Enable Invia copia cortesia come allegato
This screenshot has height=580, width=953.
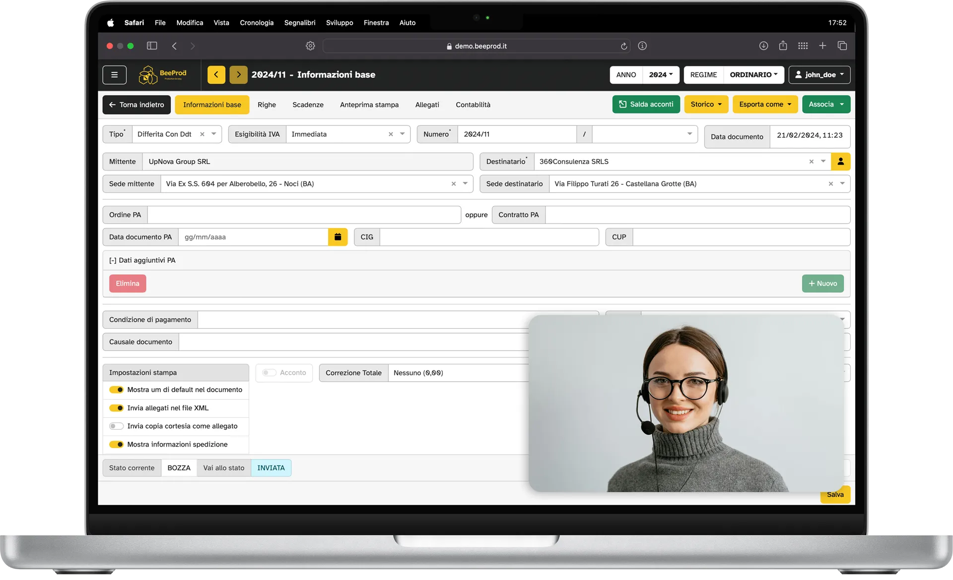point(117,426)
